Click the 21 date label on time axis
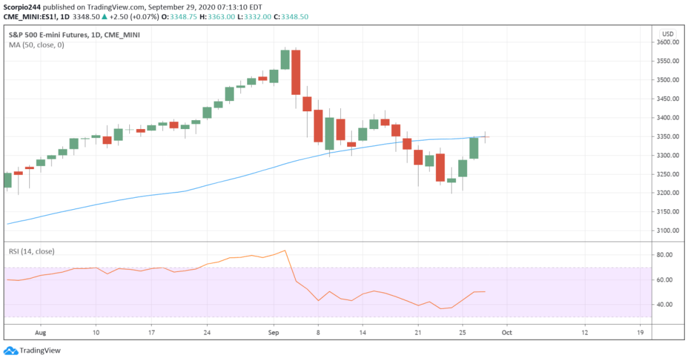Viewport: 688px width, 361px height. click(x=418, y=332)
